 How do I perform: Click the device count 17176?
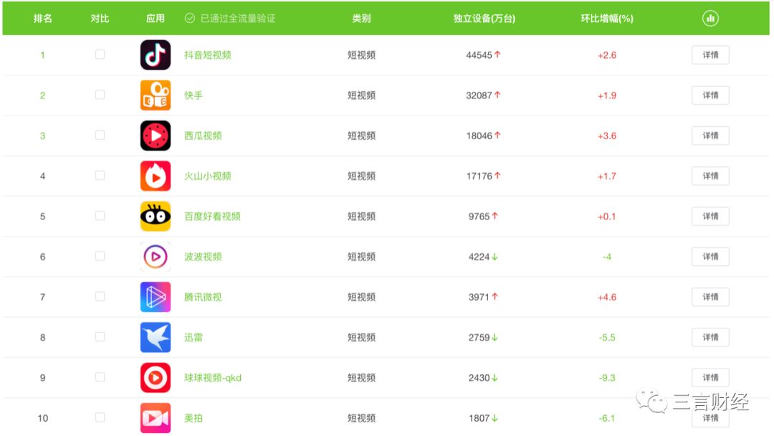[x=479, y=176]
